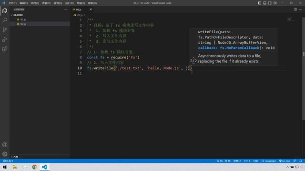Open the Manage gear icon
The width and height of the screenshot is (305, 171).
pyautogui.click(x=5, y=154)
